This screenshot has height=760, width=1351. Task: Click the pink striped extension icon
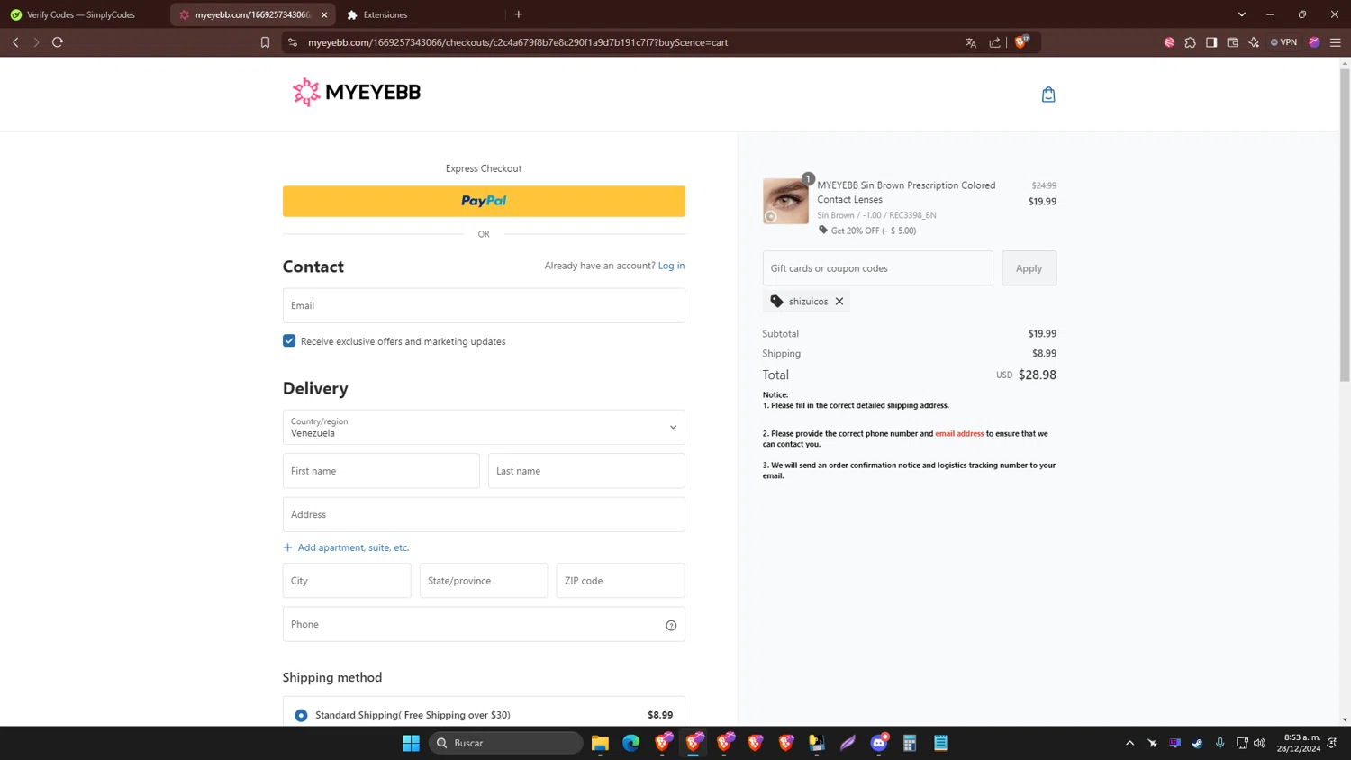[1169, 42]
